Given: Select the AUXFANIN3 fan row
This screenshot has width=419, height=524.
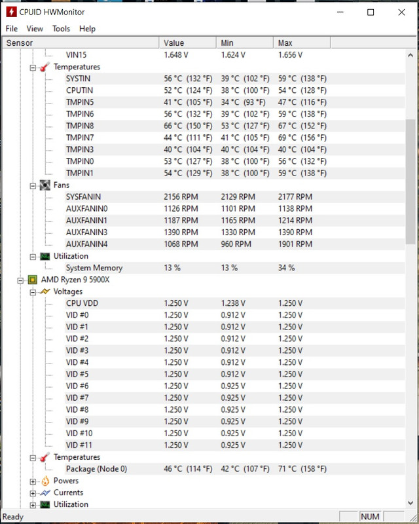Looking at the screenshot, I should pos(235,233).
